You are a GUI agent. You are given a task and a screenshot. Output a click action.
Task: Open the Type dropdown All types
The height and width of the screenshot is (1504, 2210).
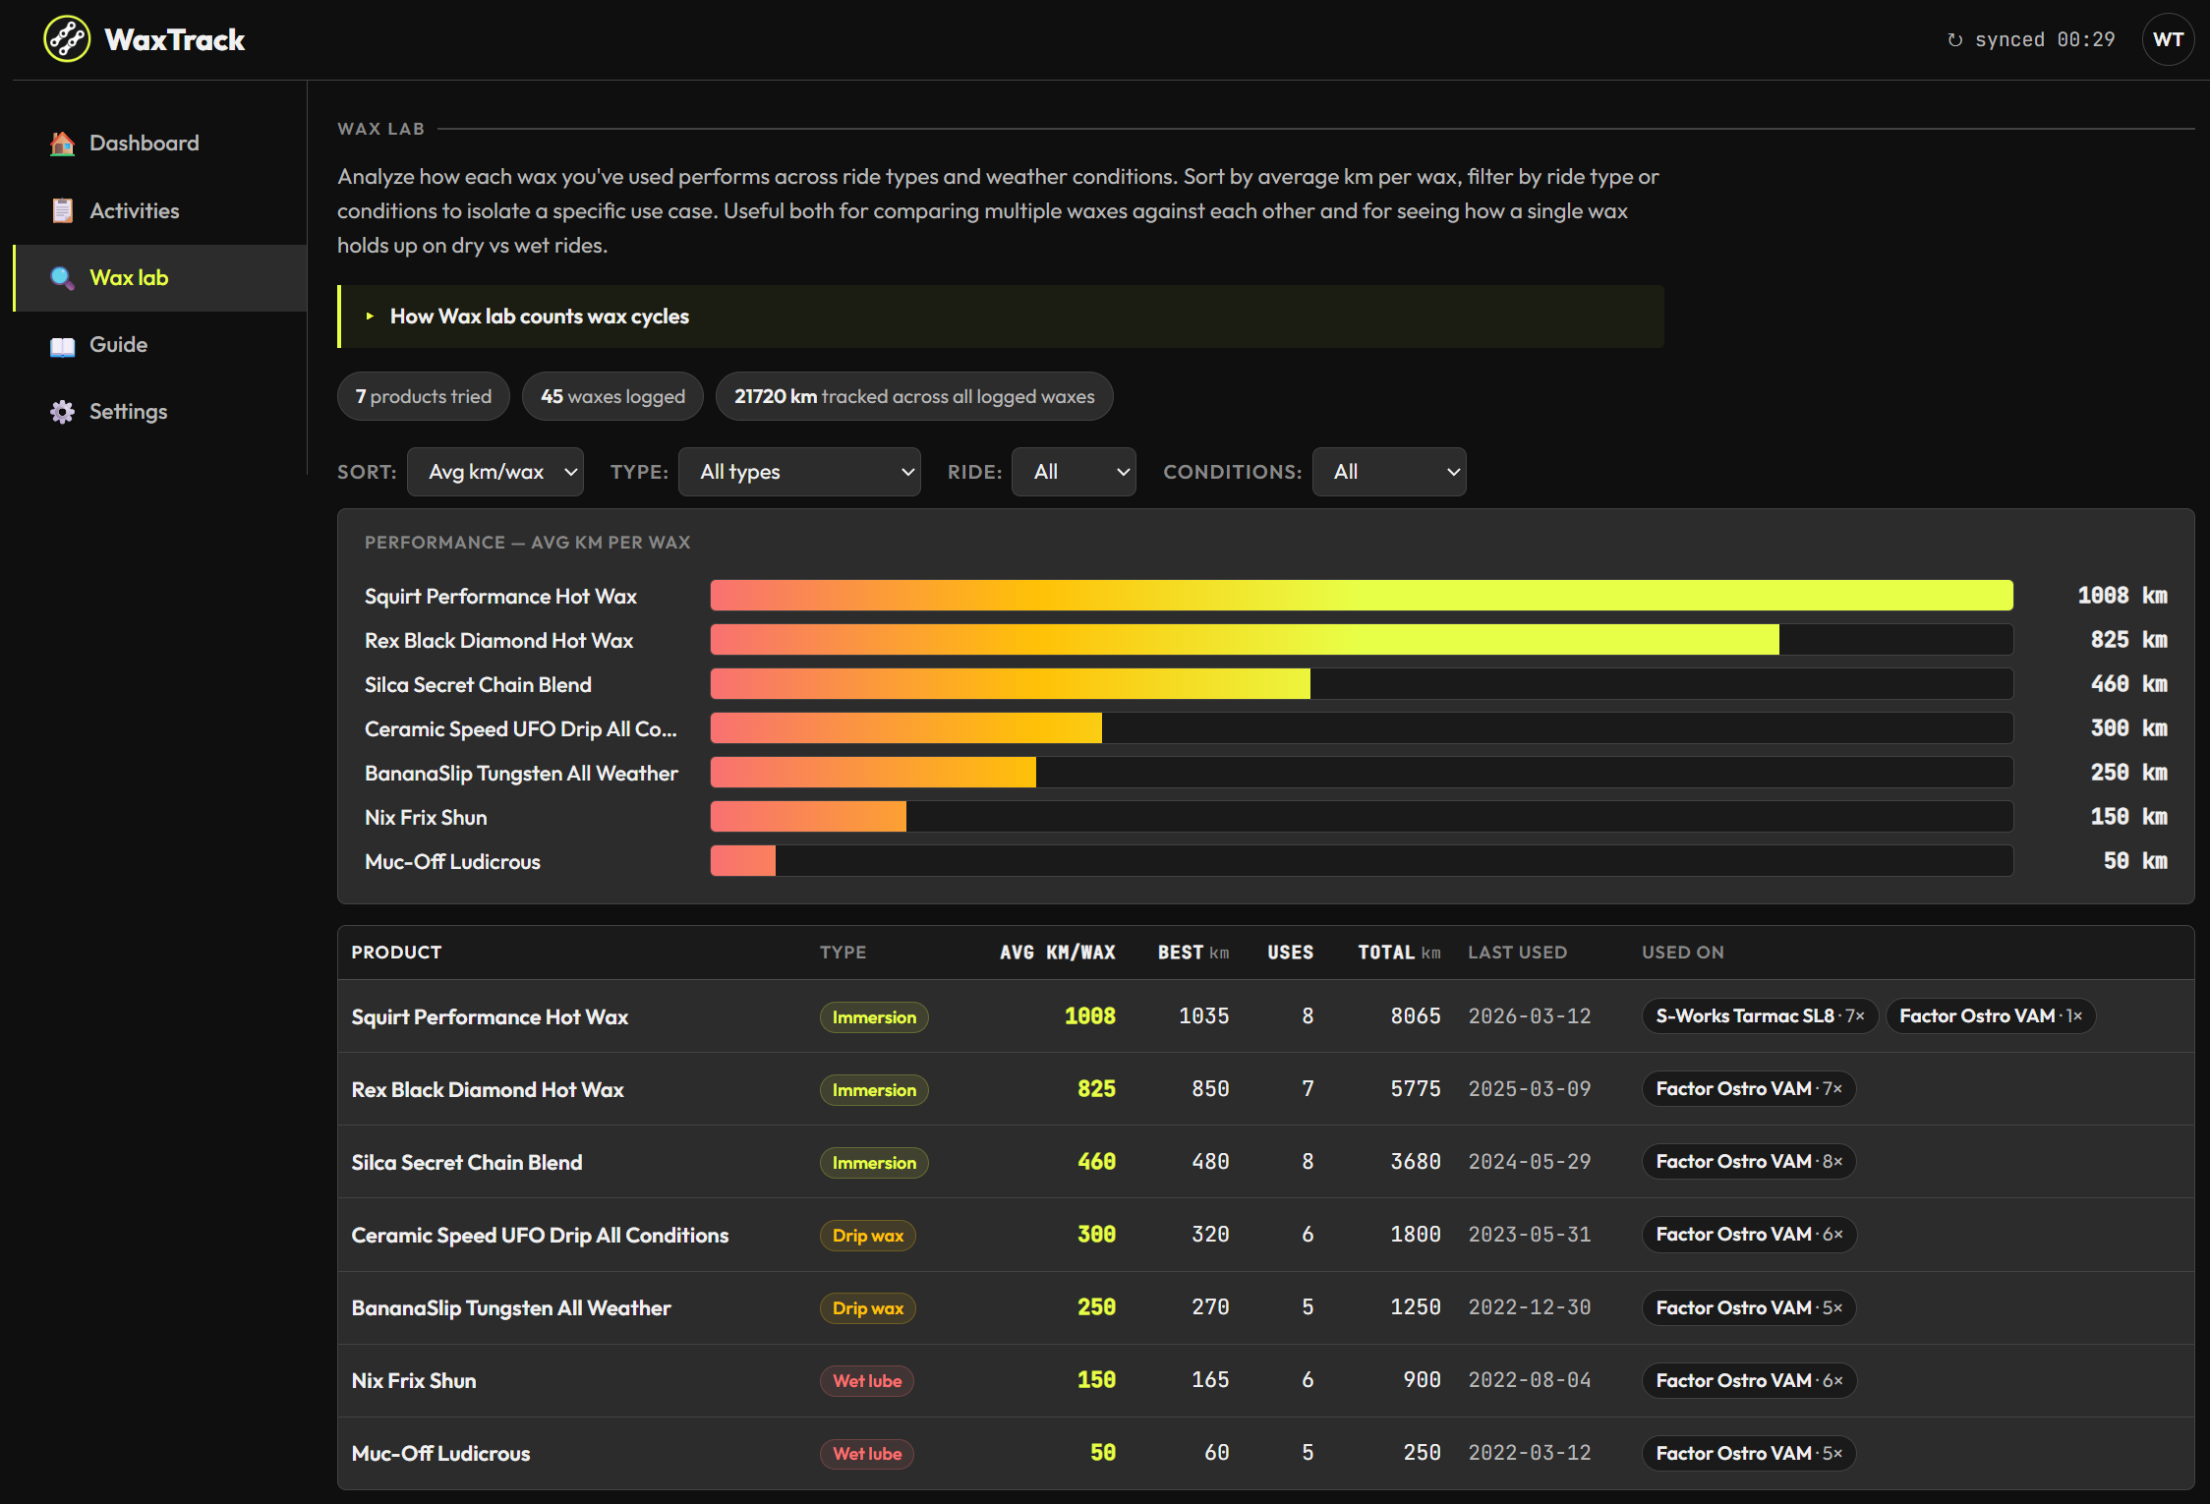799,472
